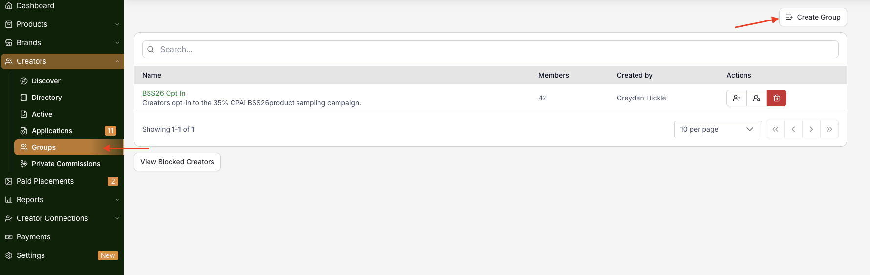Select Paid Placements menu item

point(45,181)
